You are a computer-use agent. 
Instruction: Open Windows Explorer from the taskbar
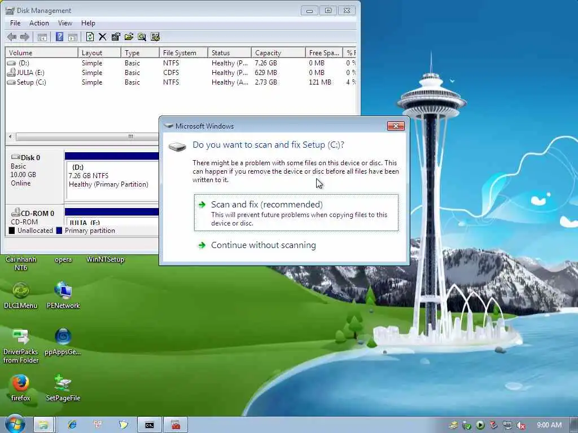[x=43, y=425]
